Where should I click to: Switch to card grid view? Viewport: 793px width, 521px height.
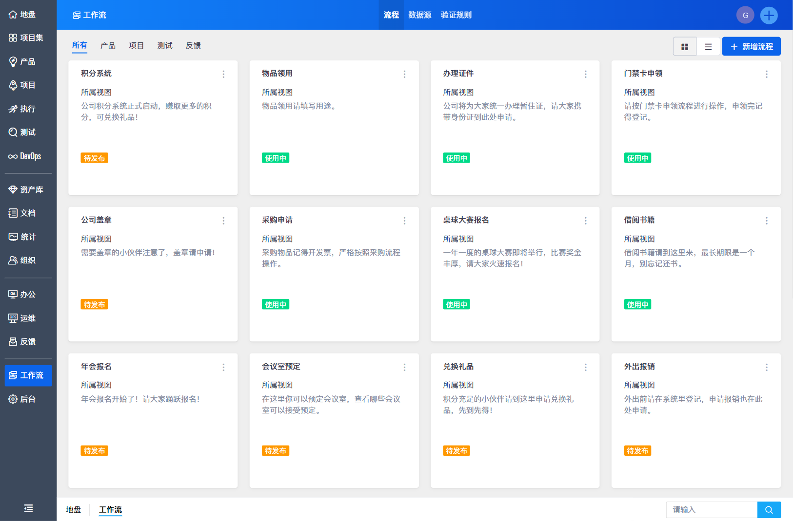pyautogui.click(x=685, y=47)
